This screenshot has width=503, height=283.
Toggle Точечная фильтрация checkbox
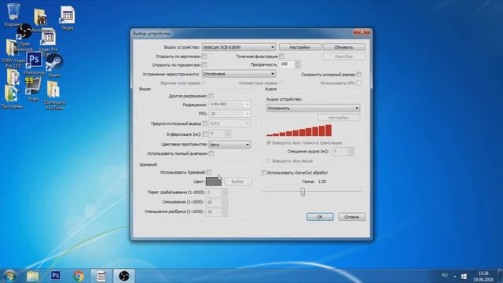(281, 56)
